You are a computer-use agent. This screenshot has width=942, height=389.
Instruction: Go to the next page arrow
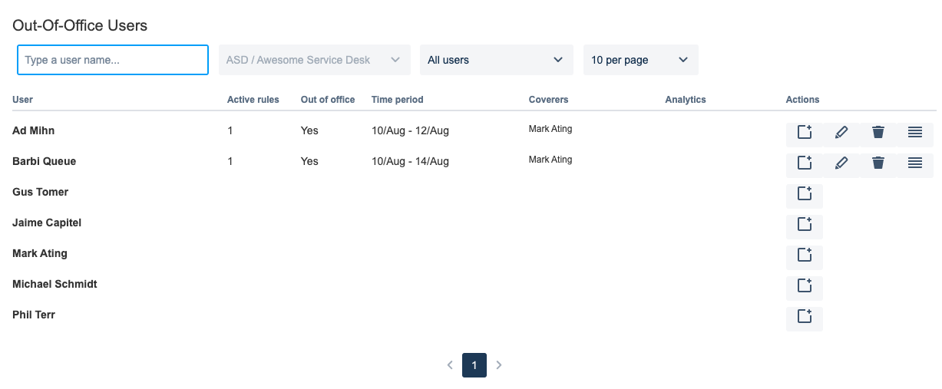499,365
